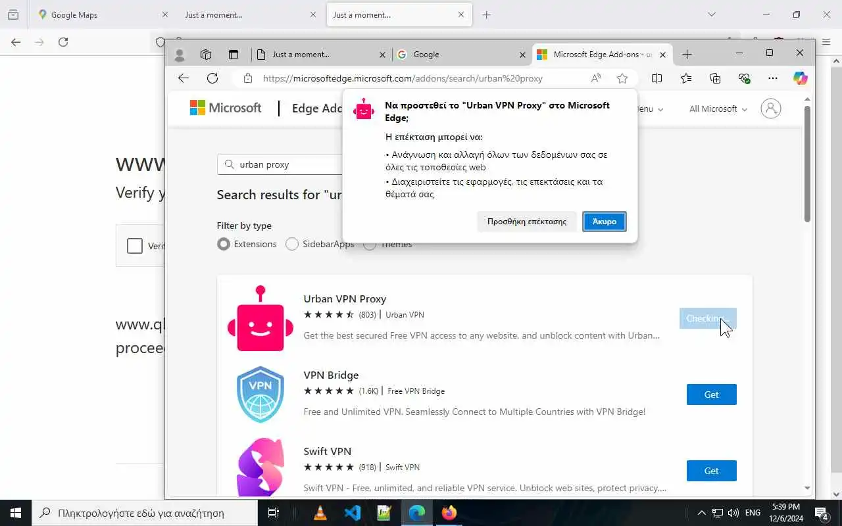The image size is (842, 526).
Task: Click Edge page vertical scrollbar
Action: tap(808, 164)
